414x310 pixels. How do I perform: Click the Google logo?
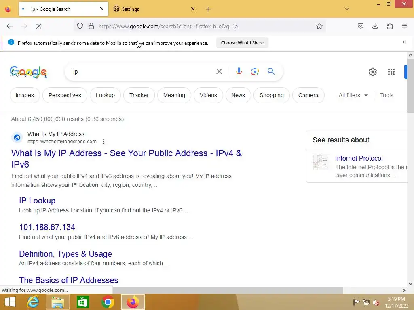[x=28, y=72]
